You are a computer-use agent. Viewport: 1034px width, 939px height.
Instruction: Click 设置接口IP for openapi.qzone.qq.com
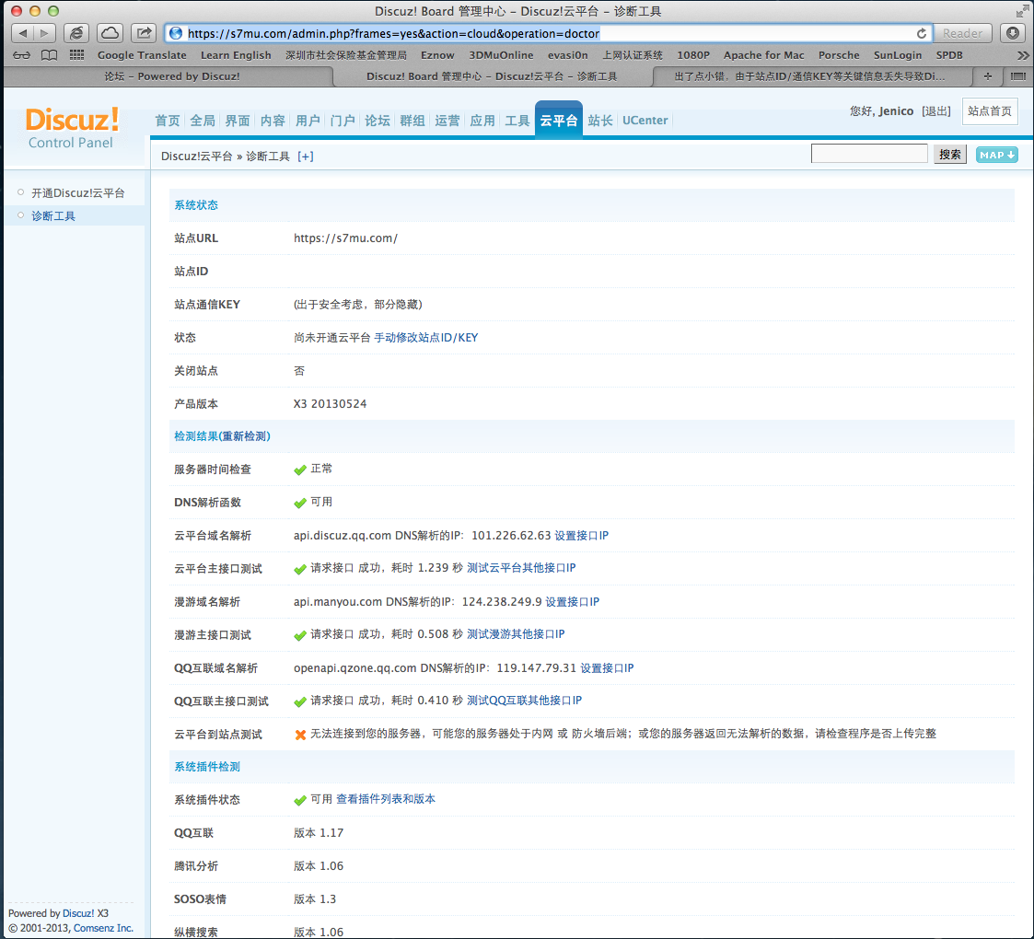point(607,668)
